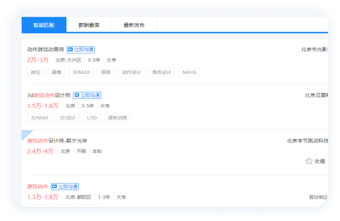Image resolution: width=340 pixels, height=221 pixels.
Task: Open 游戏动作设计师-朝夕光年 job listing
Action: point(57,141)
